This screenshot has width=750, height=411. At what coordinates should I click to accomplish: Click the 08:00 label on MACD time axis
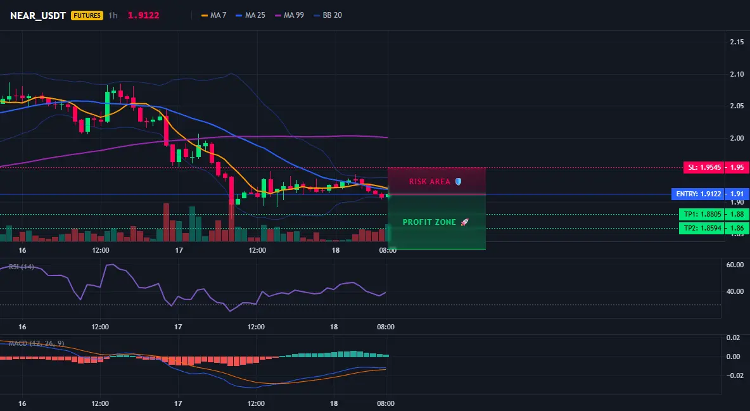[x=386, y=403]
